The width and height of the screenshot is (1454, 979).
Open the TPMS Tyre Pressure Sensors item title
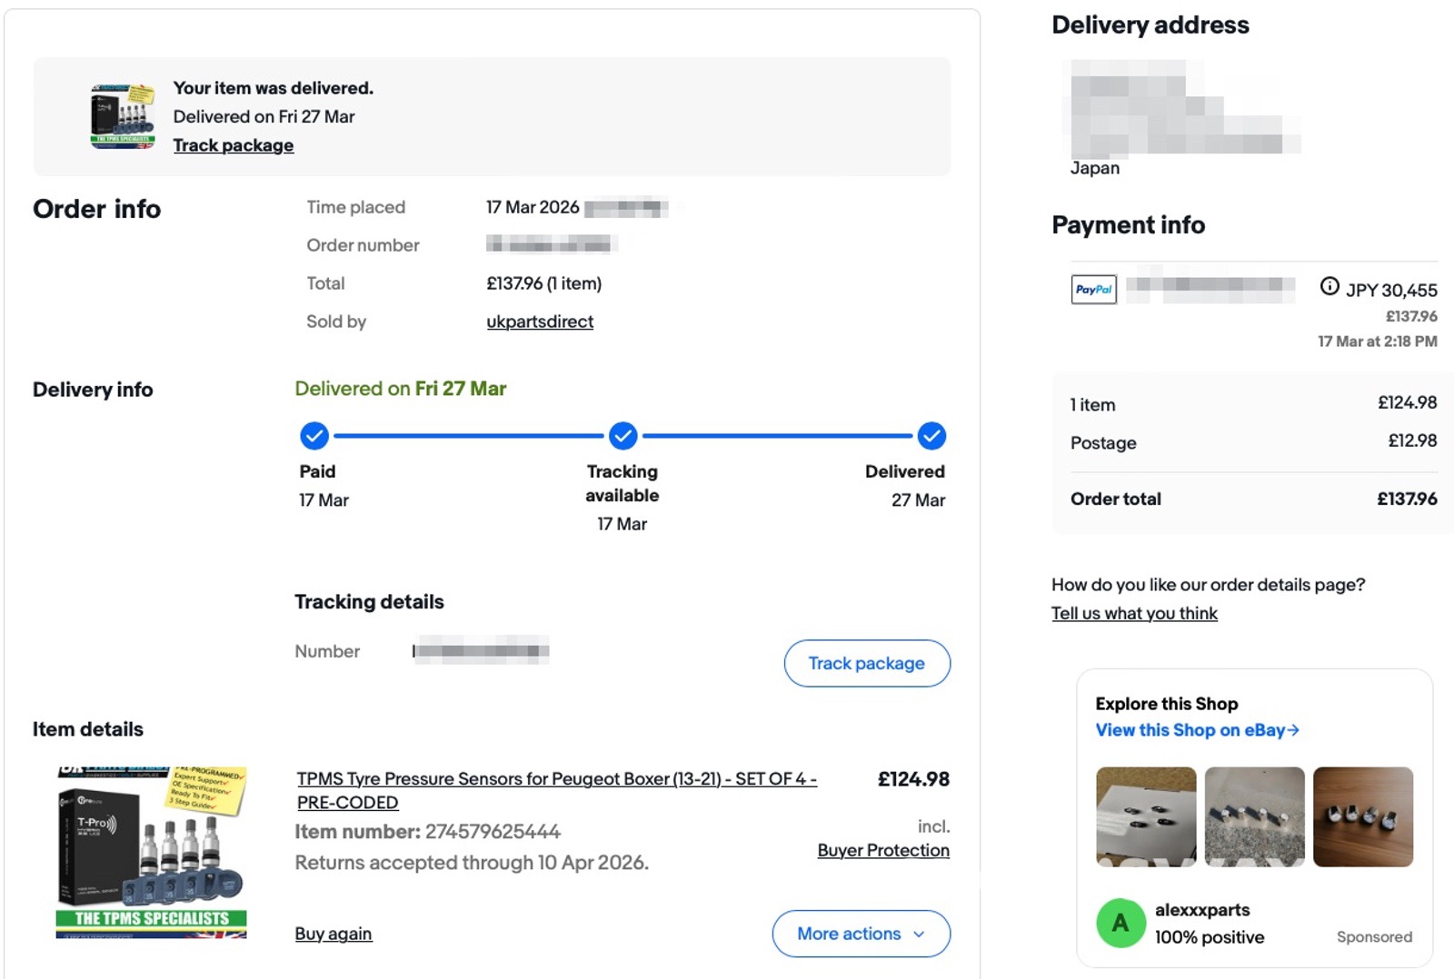click(x=556, y=779)
